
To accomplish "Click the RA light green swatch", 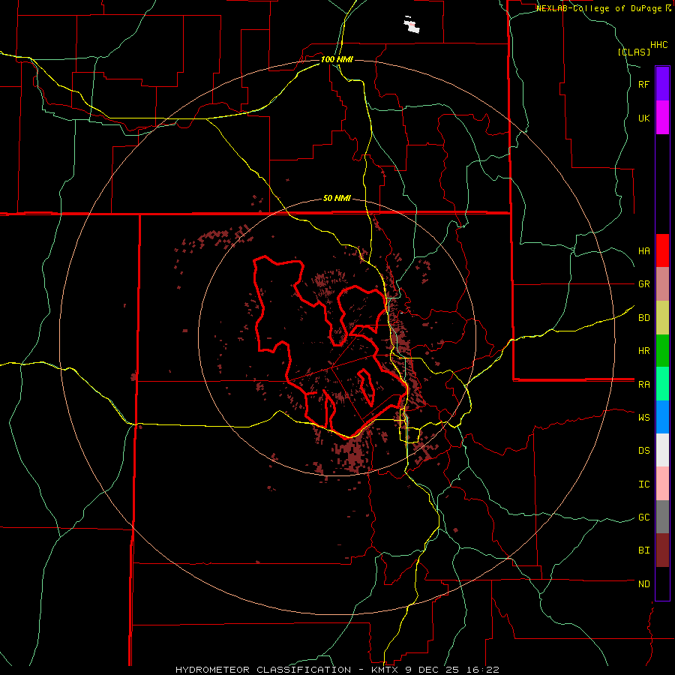I will point(662,384).
